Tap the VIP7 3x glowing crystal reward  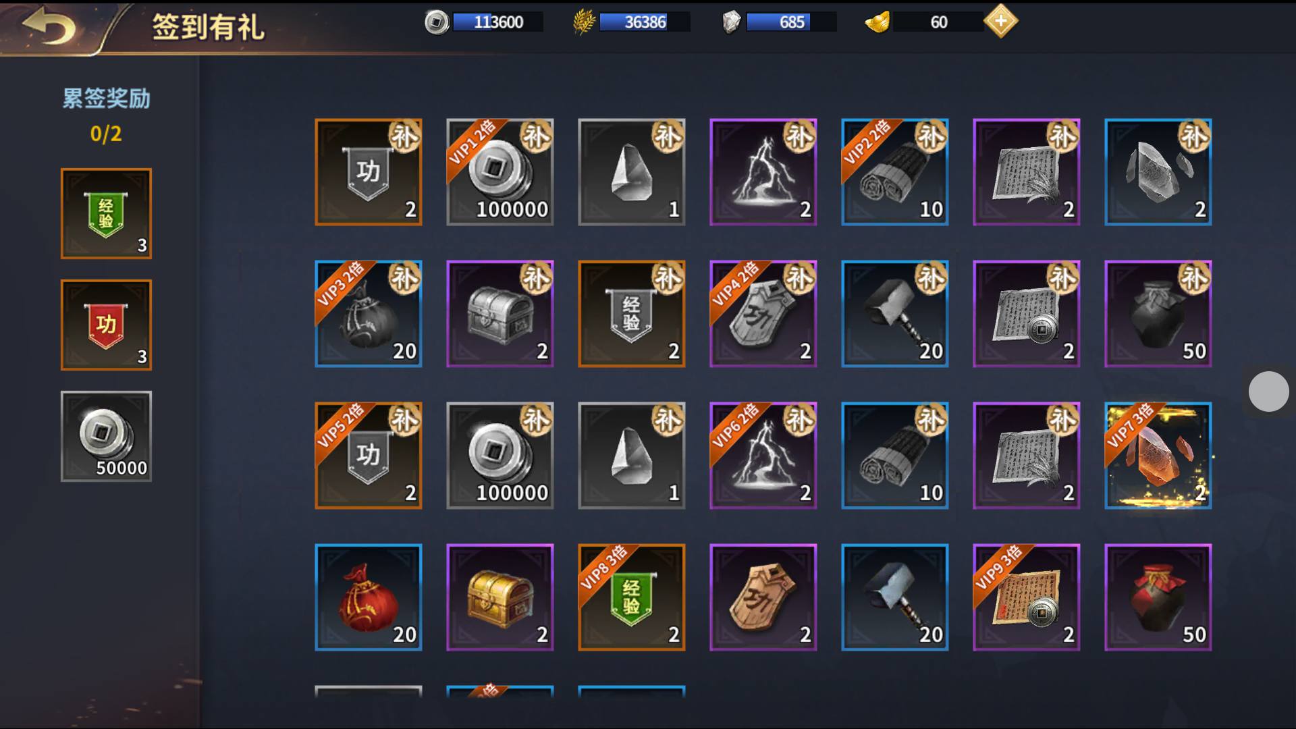tap(1158, 456)
